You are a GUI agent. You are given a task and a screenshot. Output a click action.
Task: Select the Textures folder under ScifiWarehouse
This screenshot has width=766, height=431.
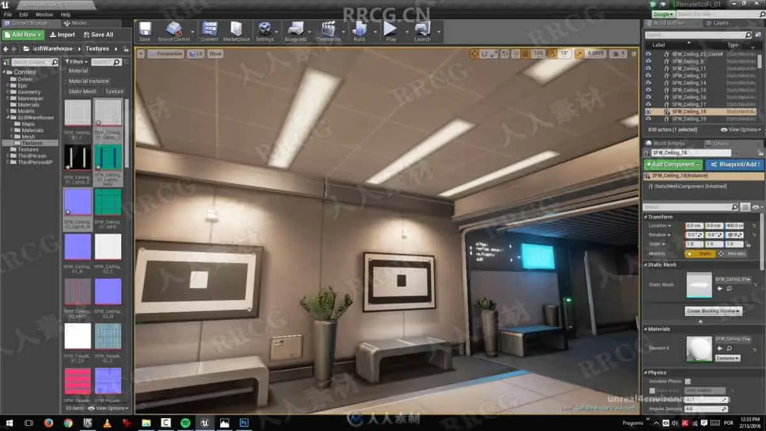31,143
